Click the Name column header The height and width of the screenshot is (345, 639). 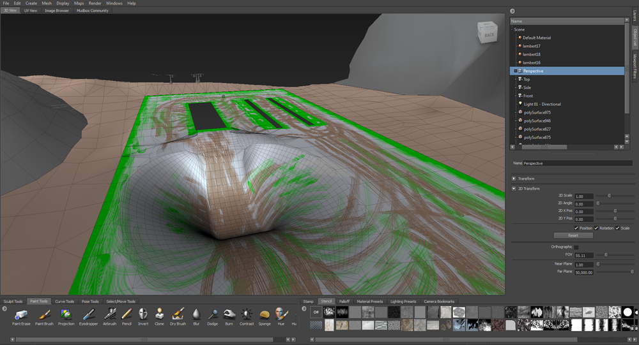pyautogui.click(x=567, y=21)
